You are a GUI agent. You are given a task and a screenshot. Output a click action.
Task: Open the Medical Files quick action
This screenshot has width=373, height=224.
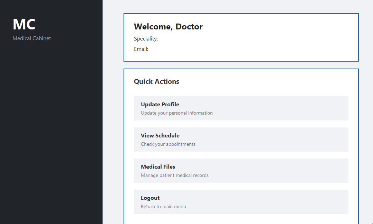tap(241, 171)
